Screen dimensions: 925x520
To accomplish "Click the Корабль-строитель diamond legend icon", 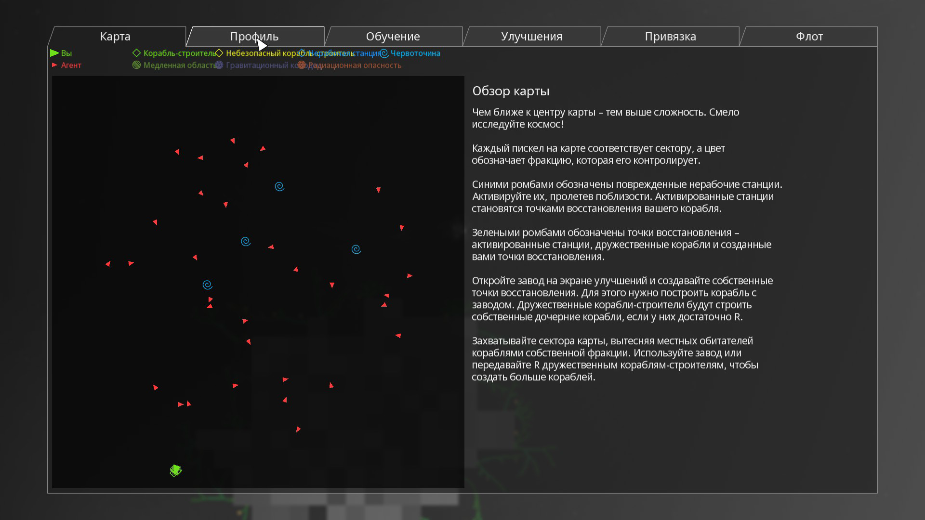I will (x=137, y=53).
